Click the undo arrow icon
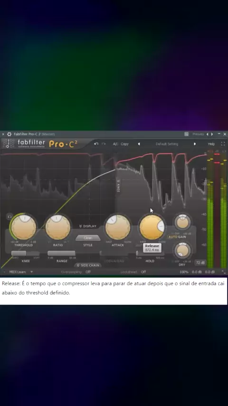This screenshot has width=228, height=406. pos(96,144)
